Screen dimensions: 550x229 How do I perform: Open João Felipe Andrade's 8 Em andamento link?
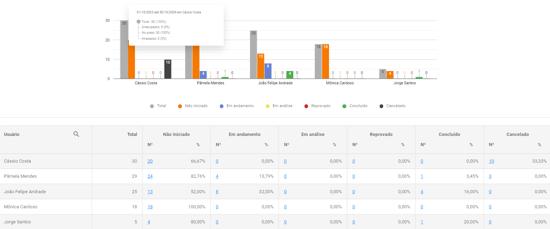[x=217, y=192]
